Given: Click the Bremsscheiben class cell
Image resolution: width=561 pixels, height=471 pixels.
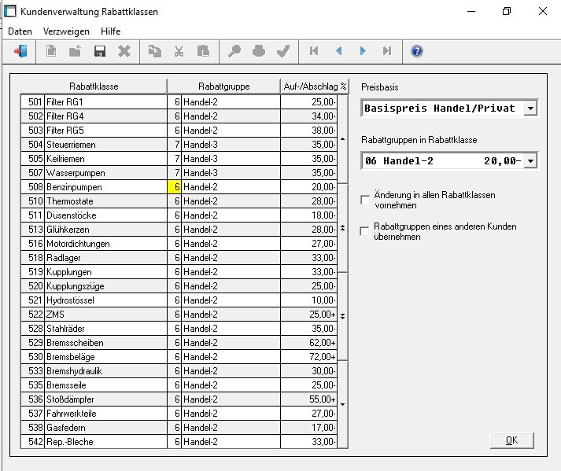Looking at the screenshot, I should 105,343.
